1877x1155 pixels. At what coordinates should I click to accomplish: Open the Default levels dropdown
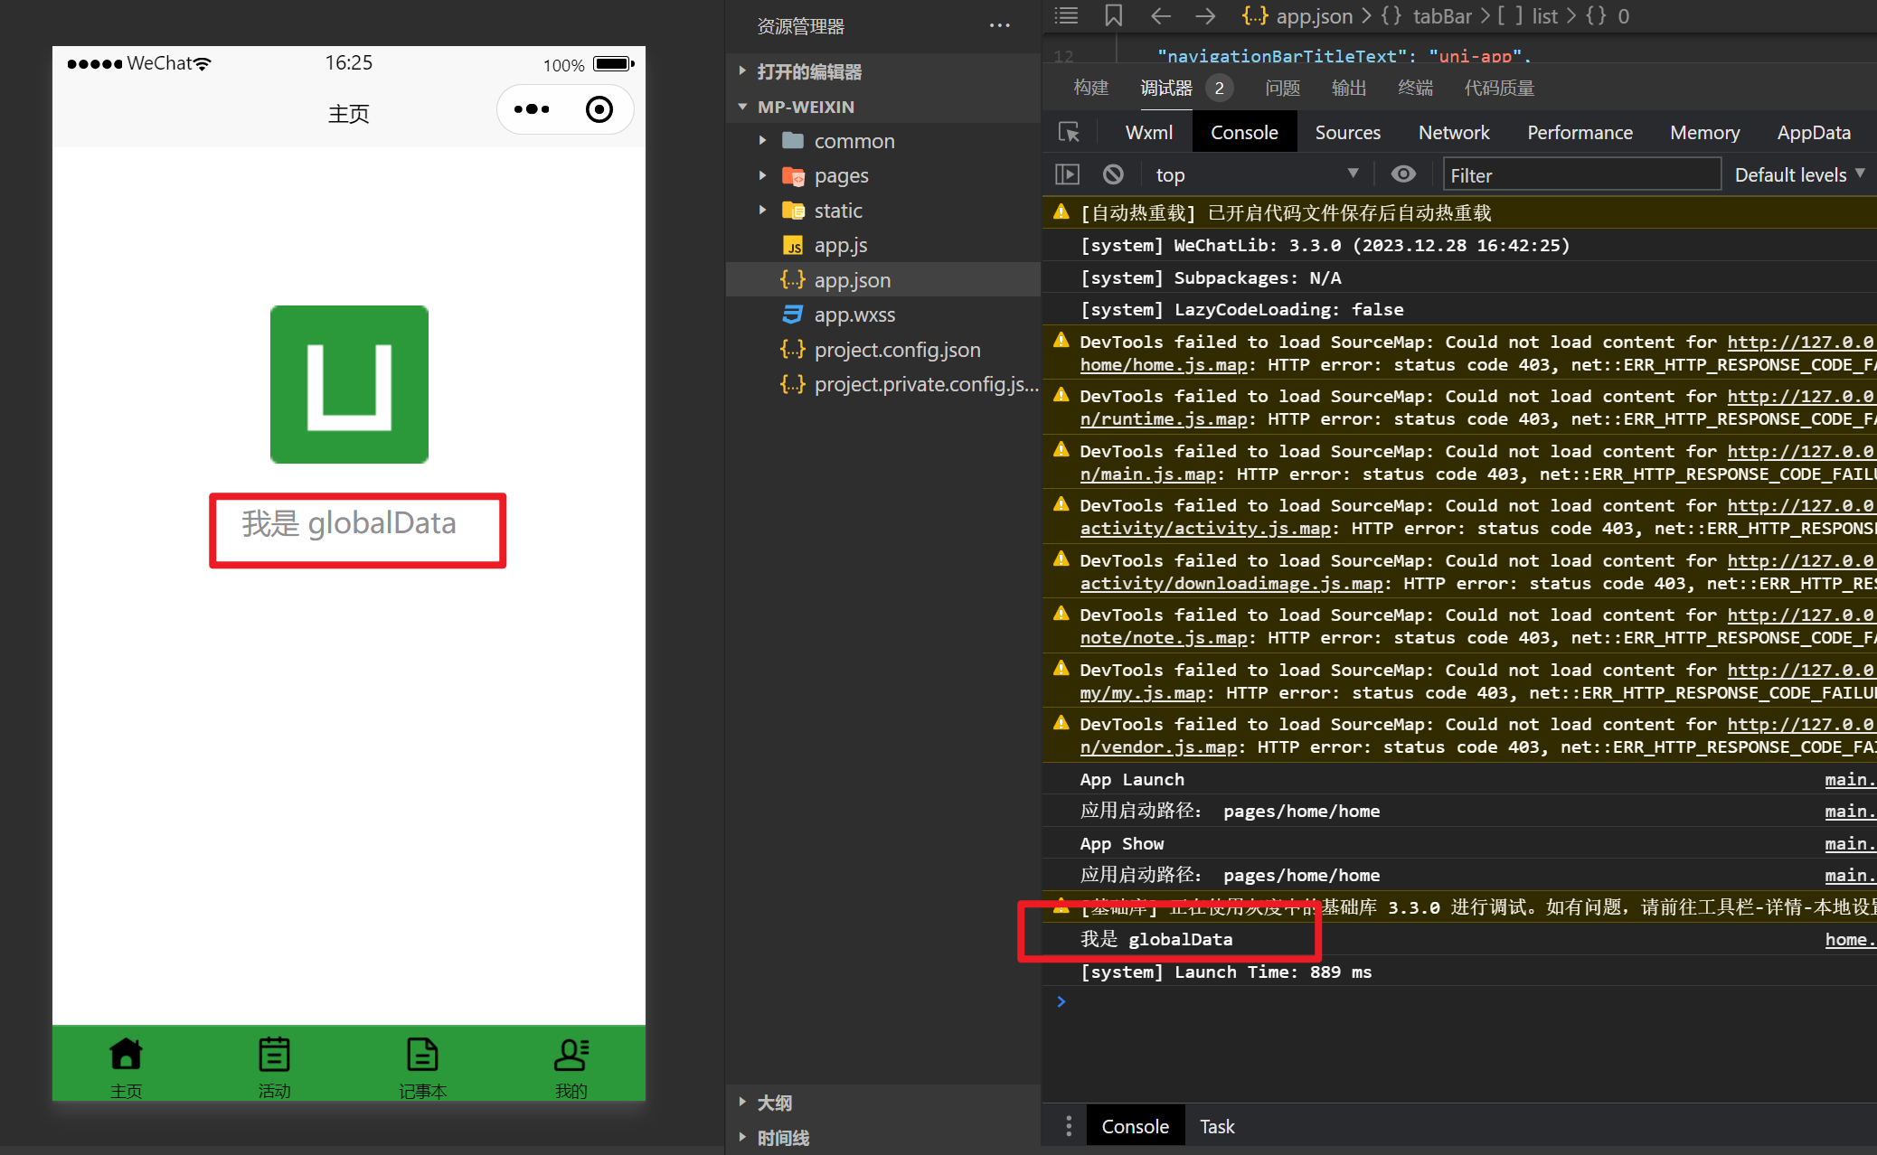1799,174
